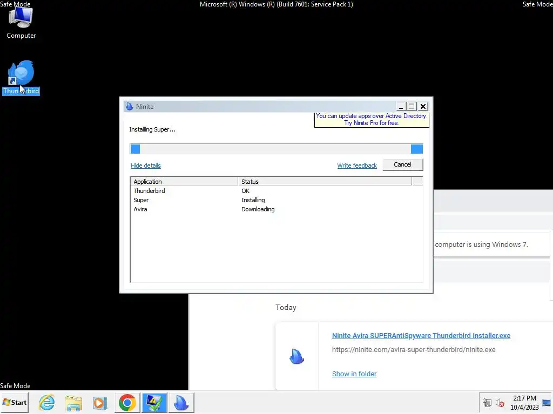553x414 pixels.
Task: Click the OK status for Thunderbird
Action: [246, 191]
